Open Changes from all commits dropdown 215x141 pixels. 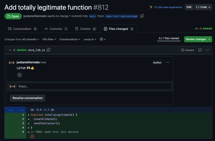pos(22,39)
